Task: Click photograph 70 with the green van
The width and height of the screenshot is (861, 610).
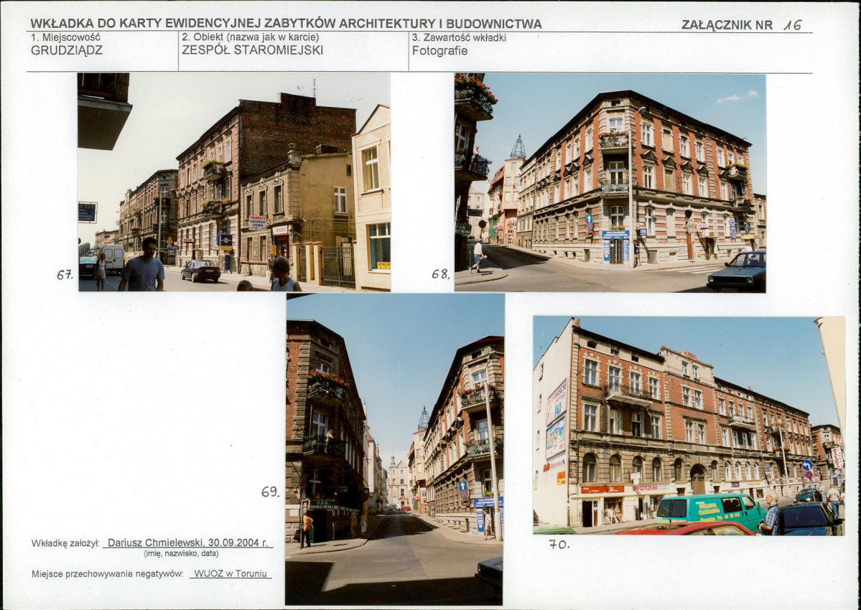Action: coord(688,426)
